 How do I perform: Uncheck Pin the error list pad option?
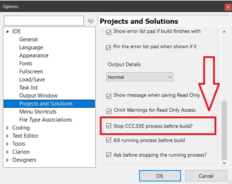point(109,47)
